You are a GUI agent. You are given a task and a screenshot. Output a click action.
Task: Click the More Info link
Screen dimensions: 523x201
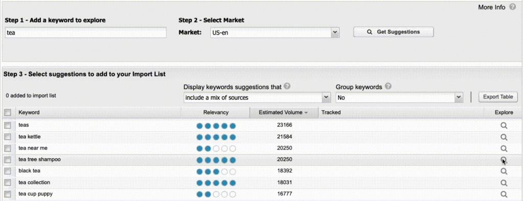(x=492, y=7)
